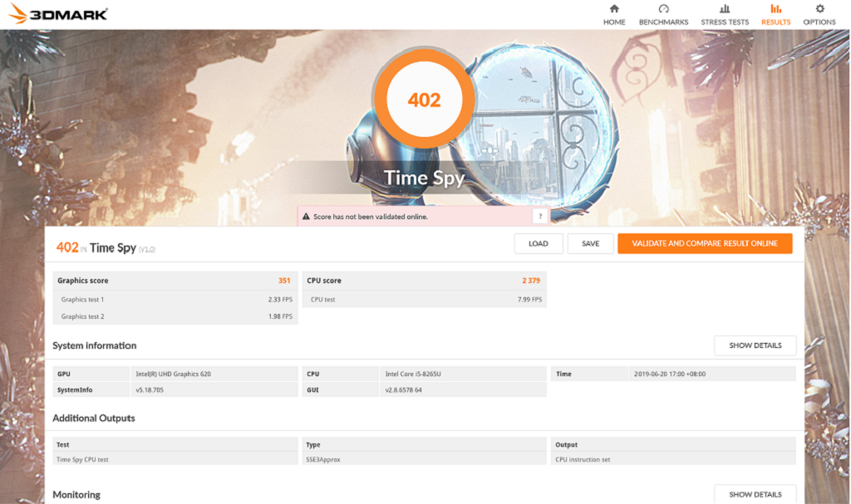The width and height of the screenshot is (851, 504).
Task: Click the Save button
Action: tap(590, 243)
